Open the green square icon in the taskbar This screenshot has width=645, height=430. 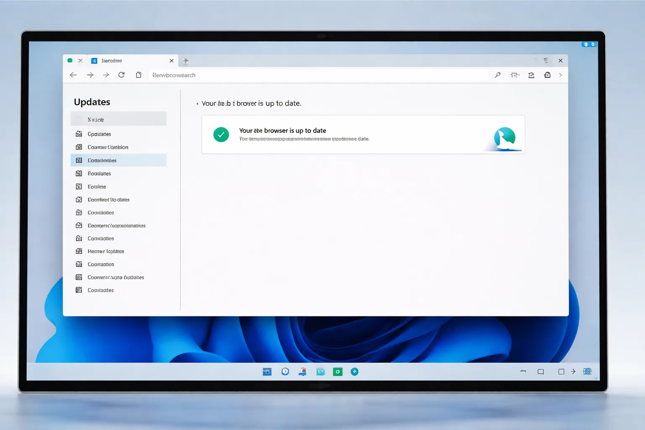tap(338, 372)
